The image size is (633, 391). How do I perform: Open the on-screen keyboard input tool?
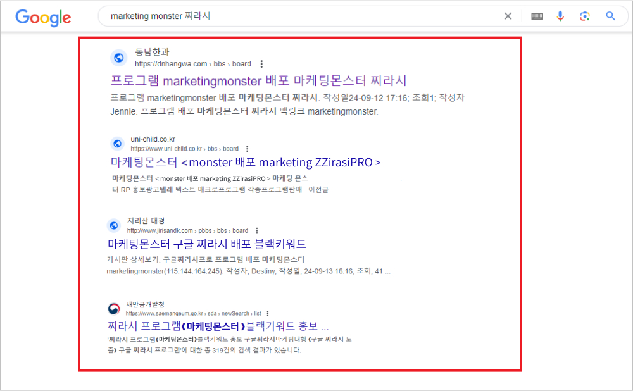(x=537, y=16)
